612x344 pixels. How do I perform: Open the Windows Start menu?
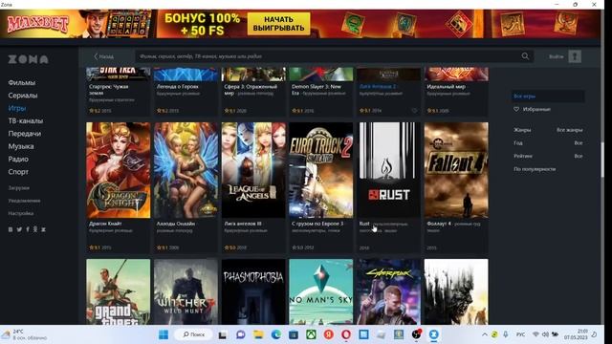pyautogui.click(x=164, y=334)
